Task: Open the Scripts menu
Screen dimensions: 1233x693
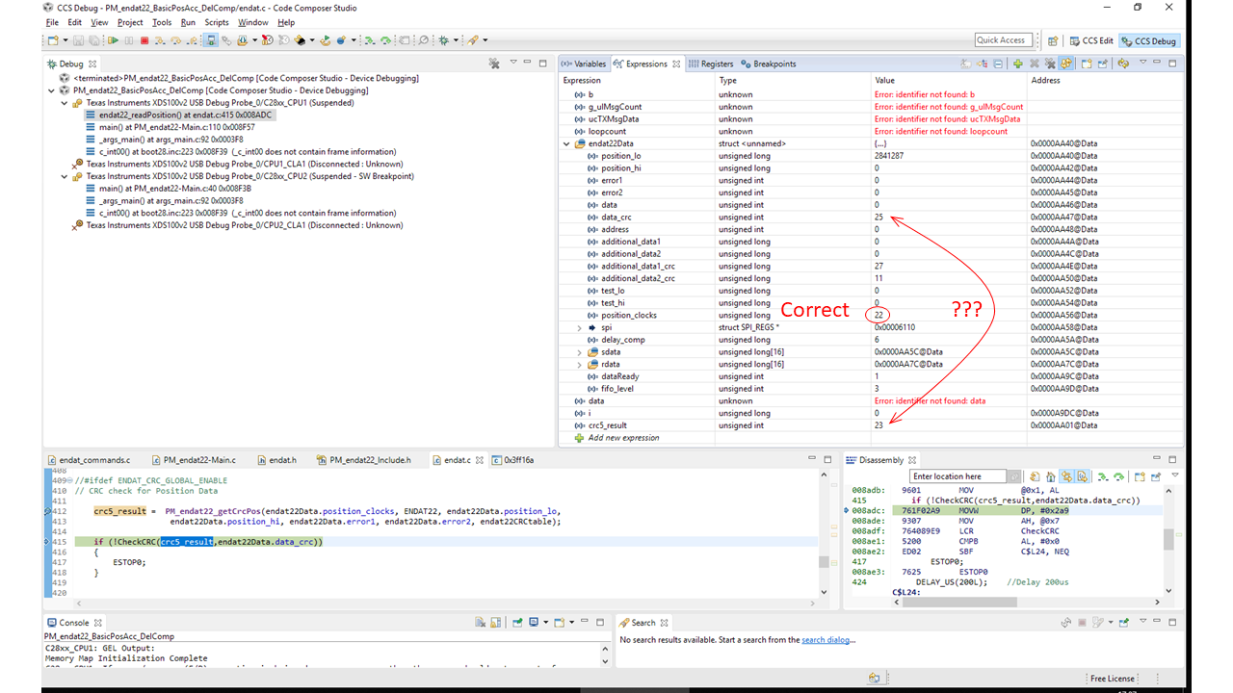Action: point(217,22)
